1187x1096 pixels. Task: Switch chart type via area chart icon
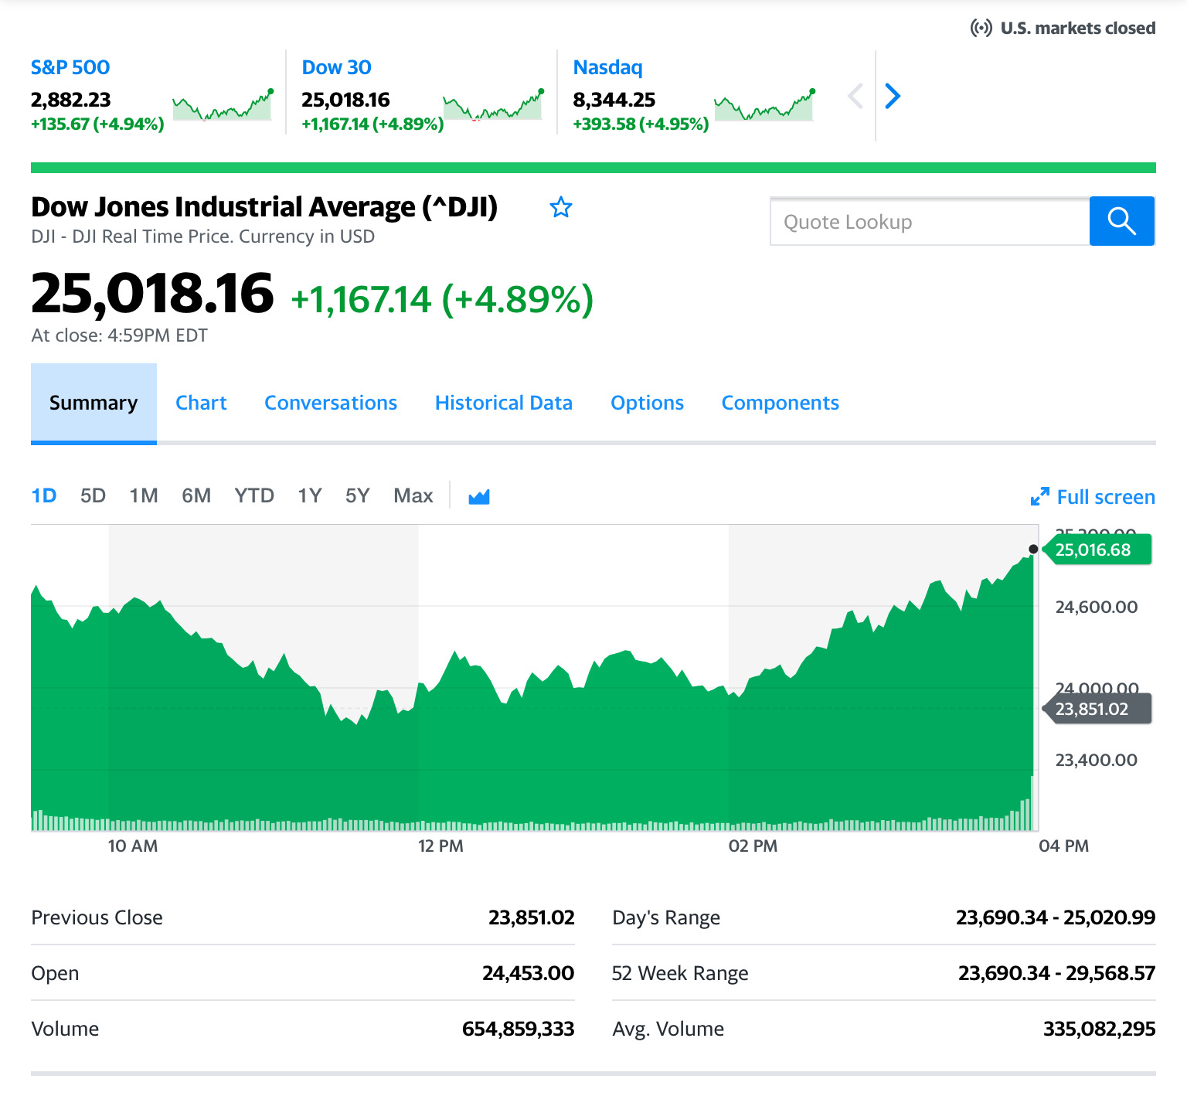[479, 496]
